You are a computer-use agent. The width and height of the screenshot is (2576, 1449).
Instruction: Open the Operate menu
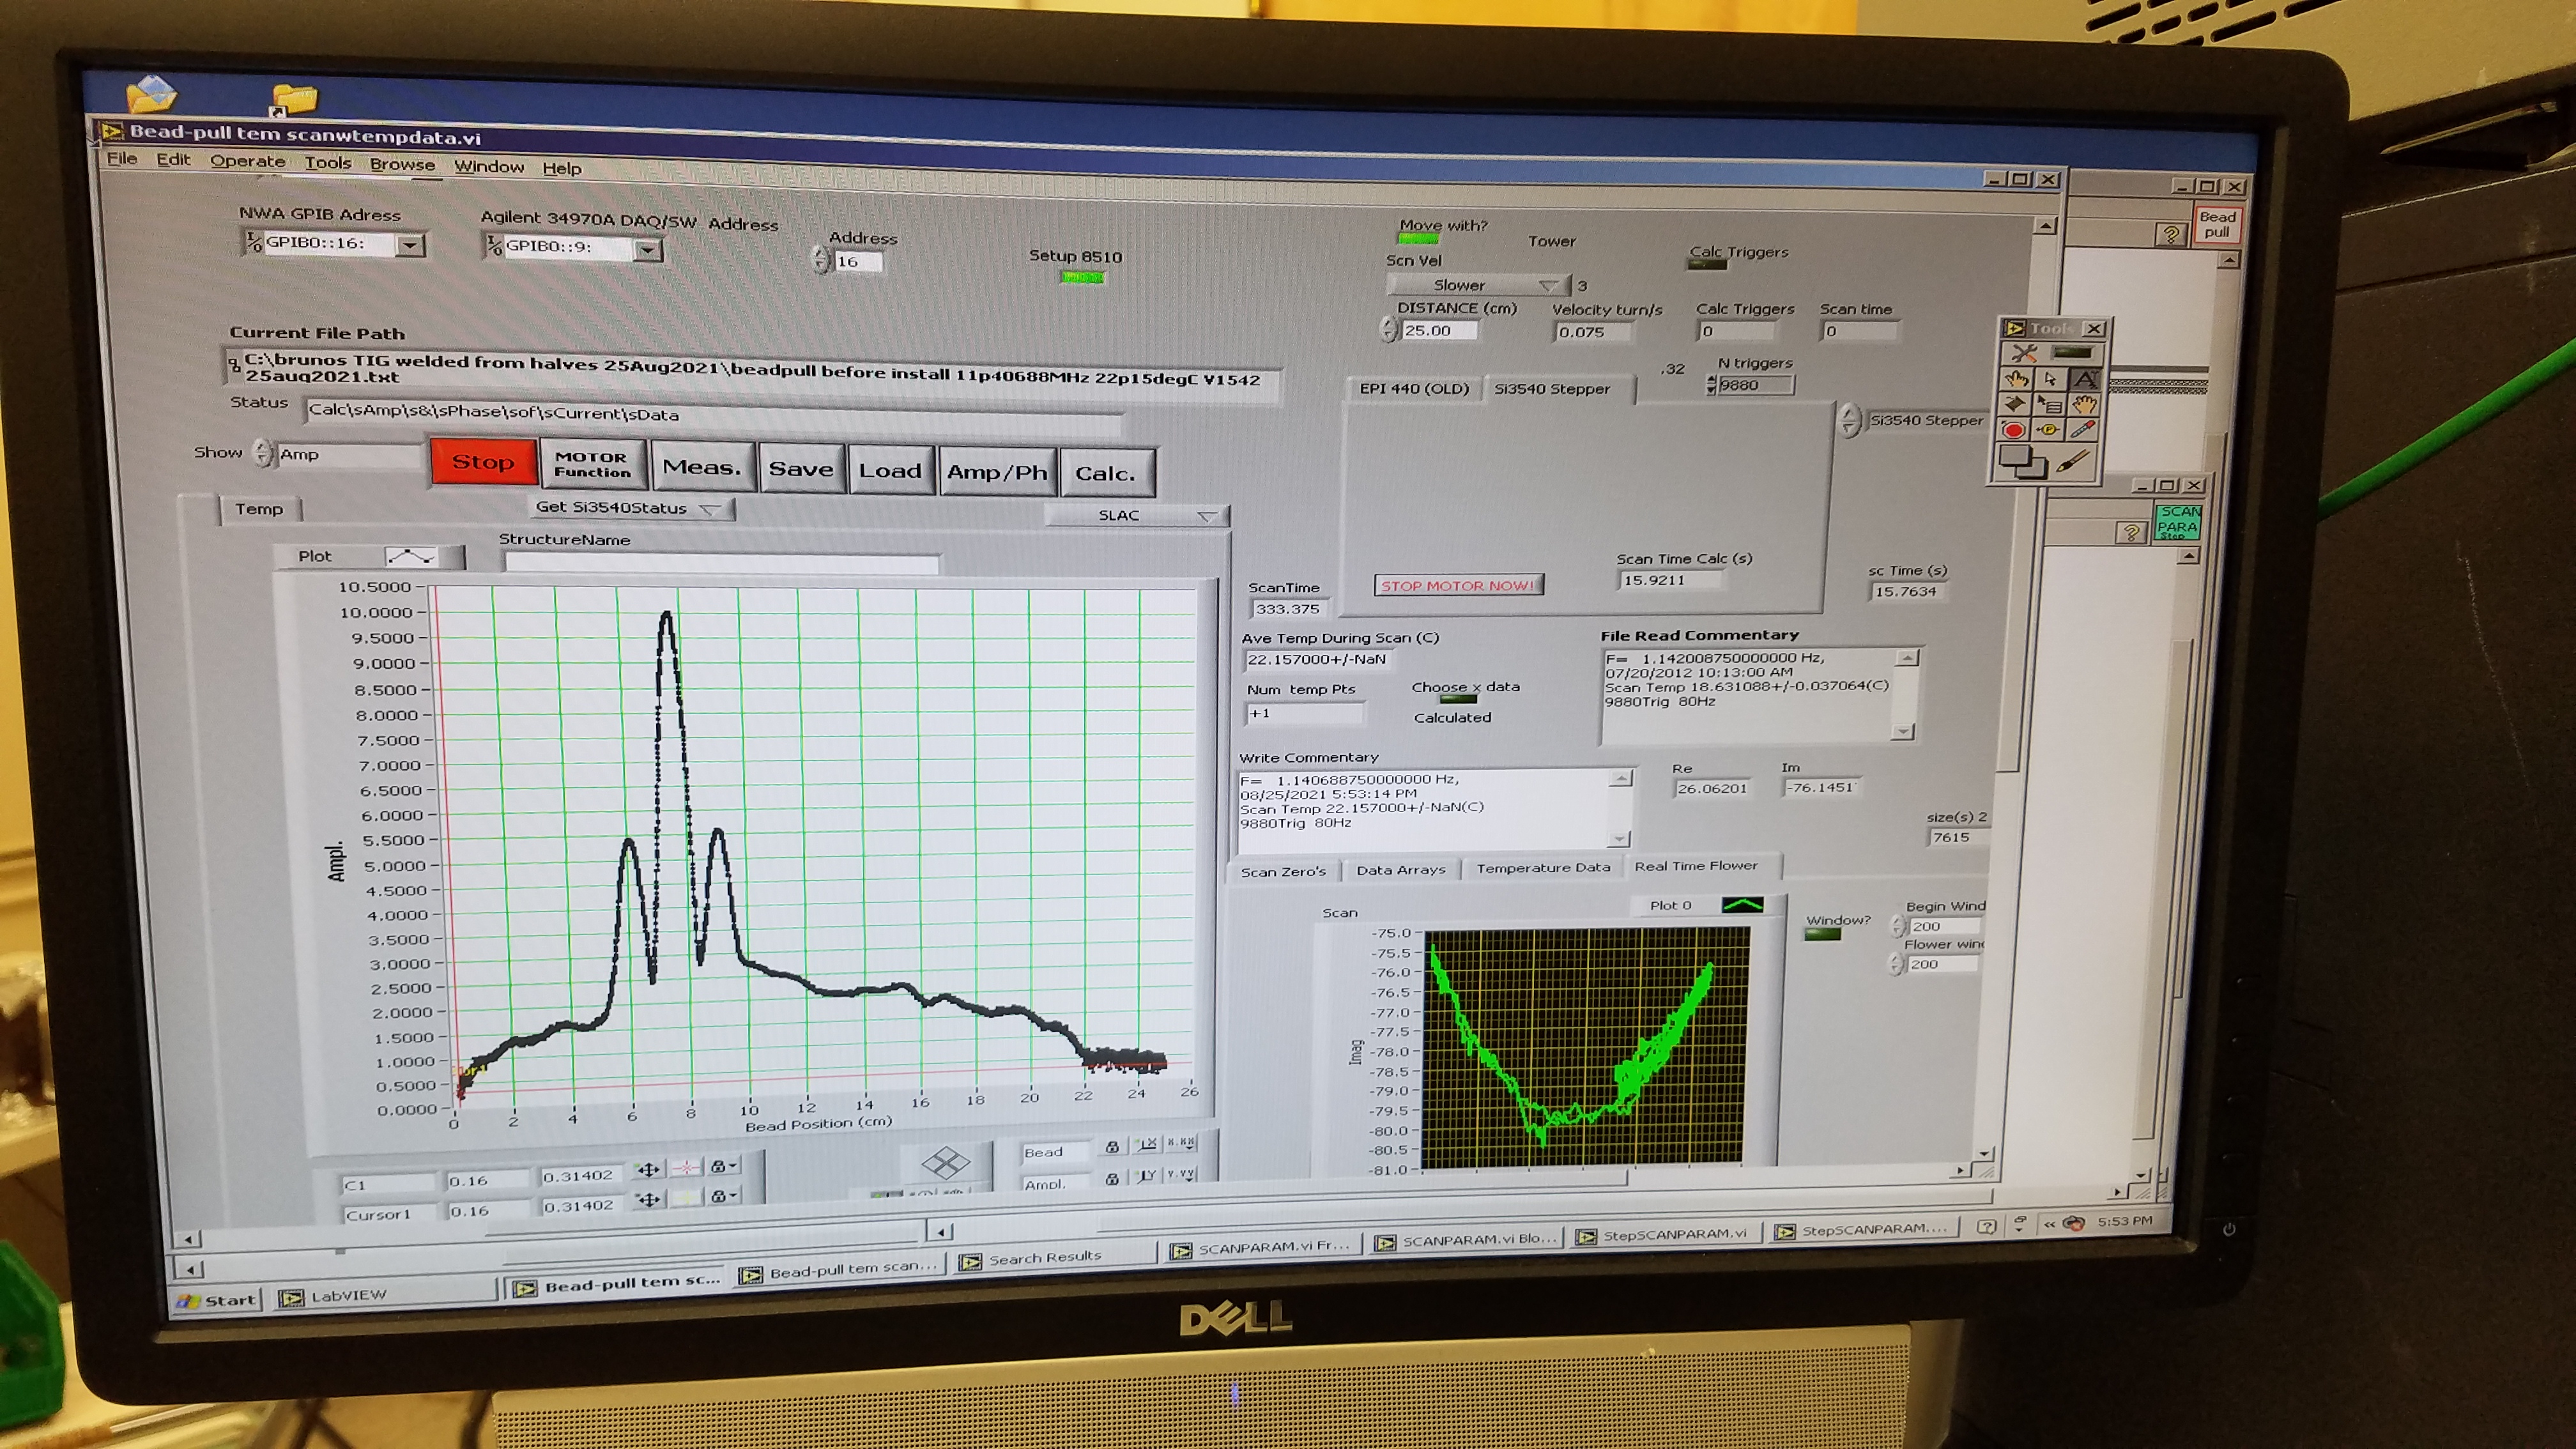point(247,161)
